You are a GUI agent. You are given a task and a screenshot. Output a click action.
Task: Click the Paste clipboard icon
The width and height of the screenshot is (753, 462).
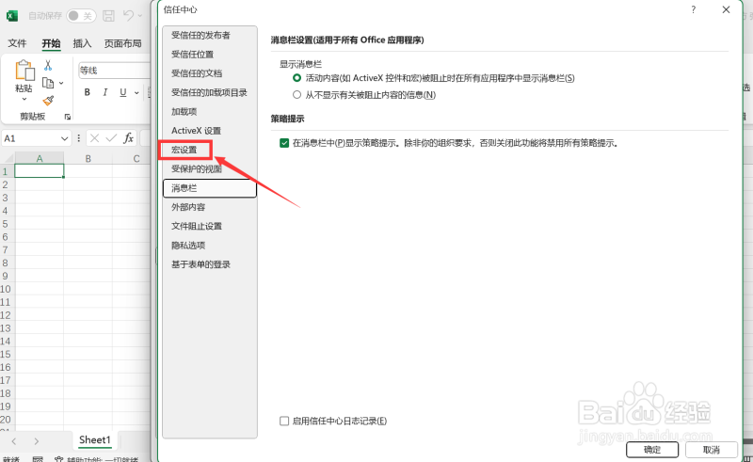(x=24, y=71)
